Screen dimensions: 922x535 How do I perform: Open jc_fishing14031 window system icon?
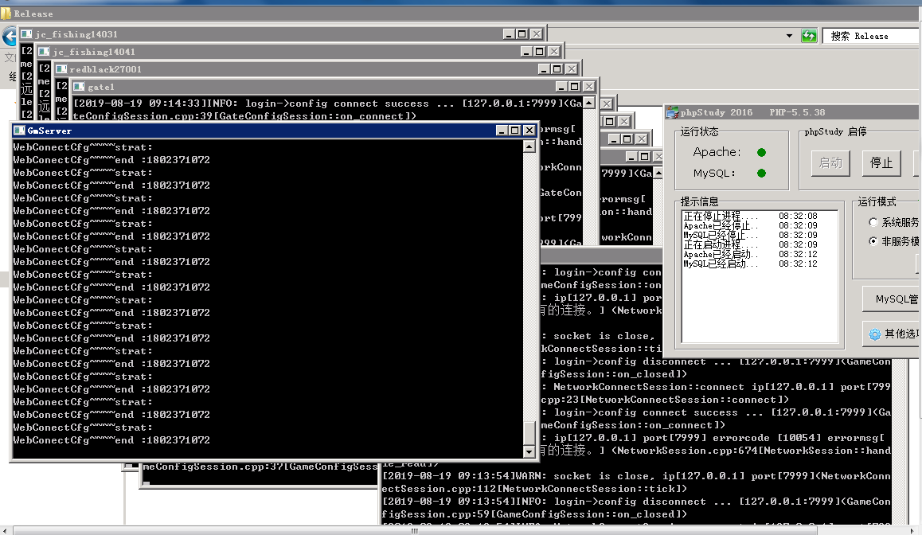tap(26, 34)
